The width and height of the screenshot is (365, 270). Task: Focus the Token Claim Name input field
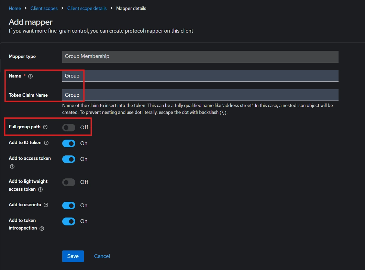click(x=200, y=95)
